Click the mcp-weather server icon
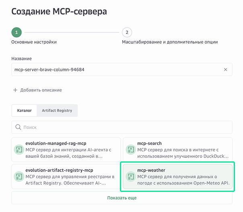This screenshot has width=243, height=212. tap(130, 176)
